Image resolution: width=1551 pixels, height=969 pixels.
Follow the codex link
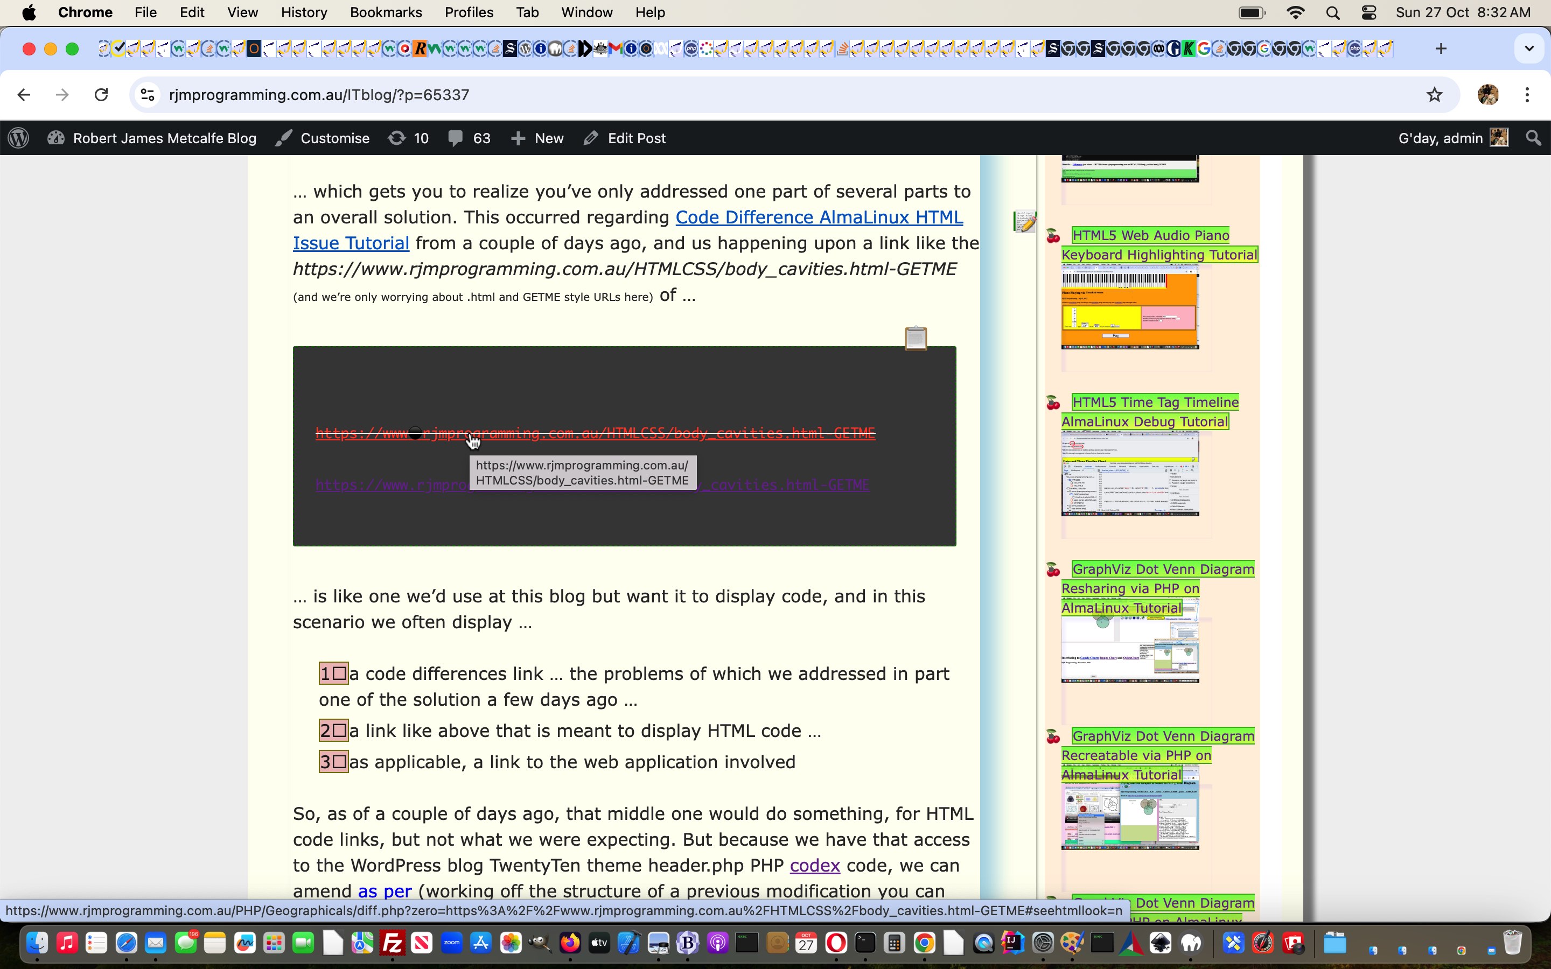(815, 865)
